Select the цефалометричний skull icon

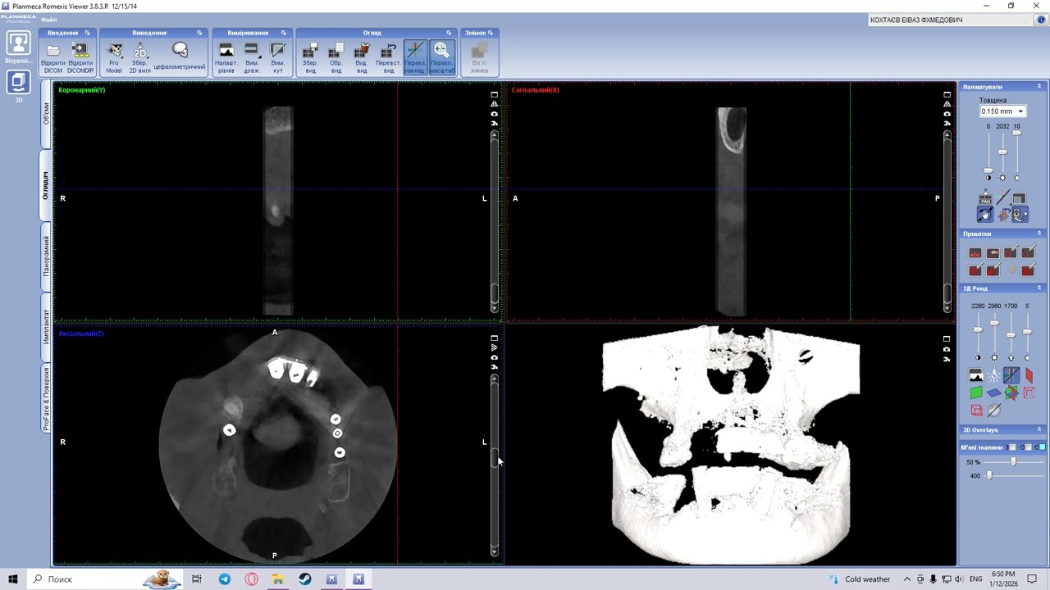(x=180, y=51)
